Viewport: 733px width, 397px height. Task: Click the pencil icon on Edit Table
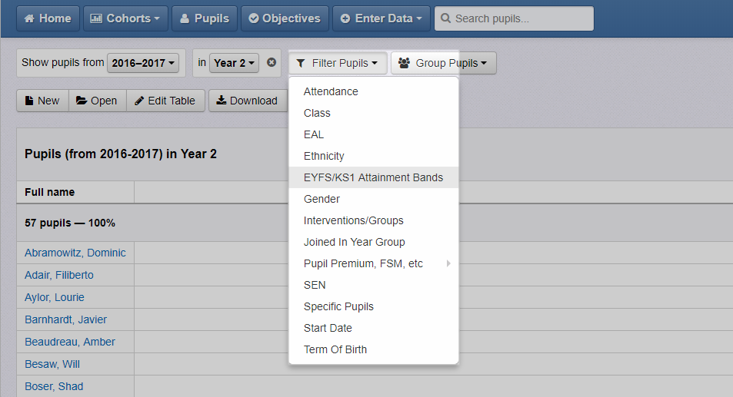pos(139,101)
